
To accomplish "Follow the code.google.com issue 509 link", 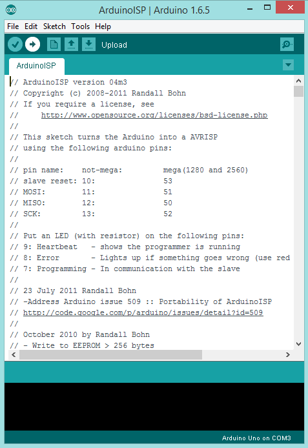I will click(x=143, y=312).
